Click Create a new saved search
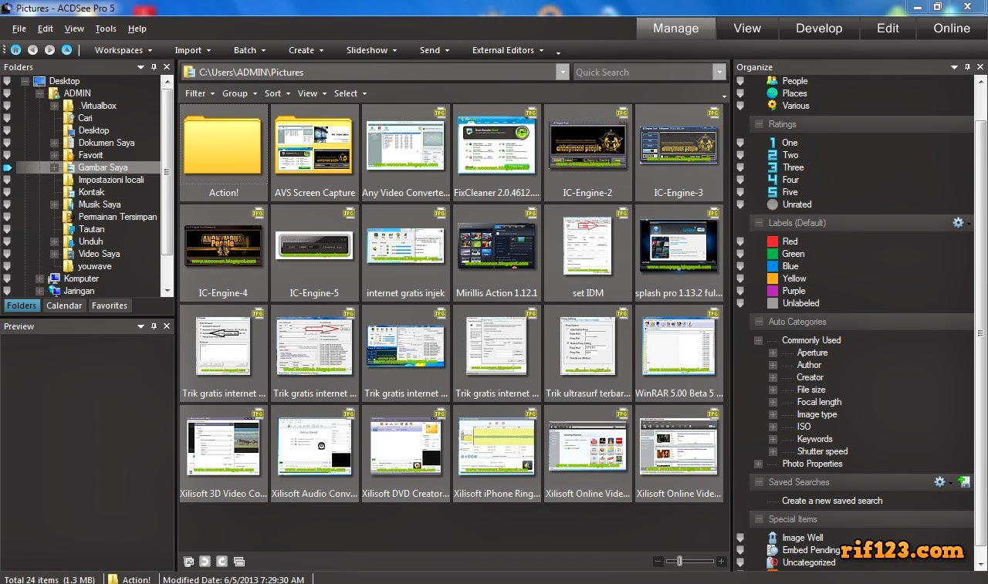 (x=832, y=501)
